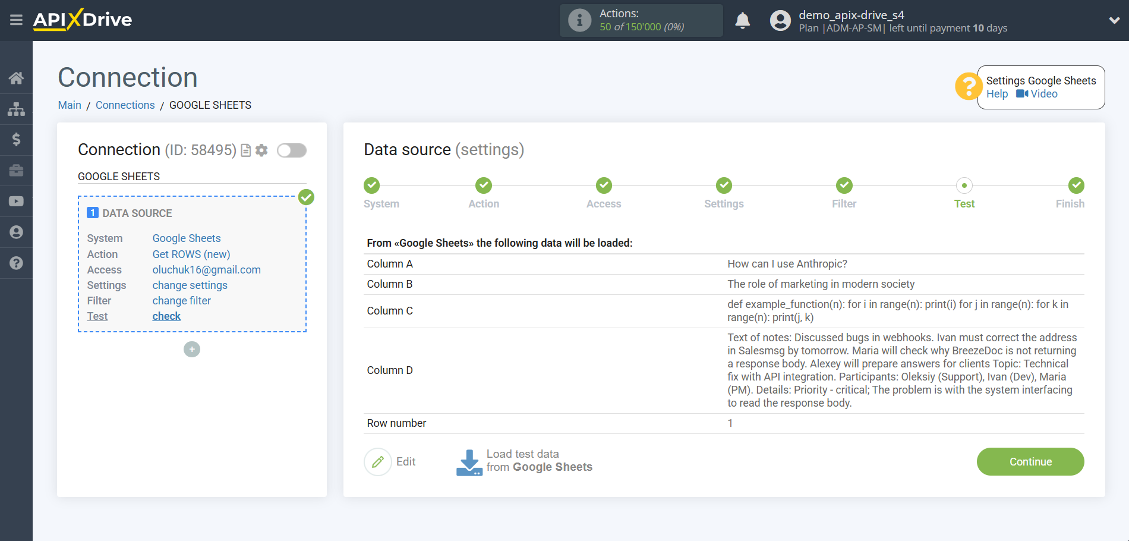Go to the Filter step

844,185
